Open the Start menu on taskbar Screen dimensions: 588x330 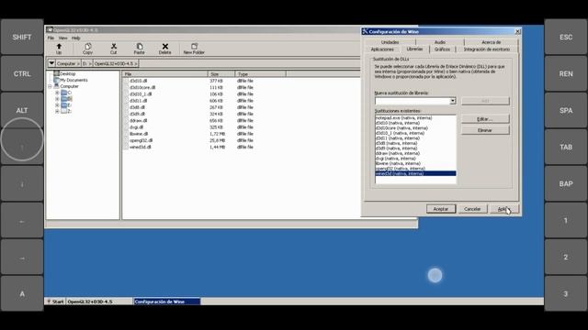pos(55,302)
